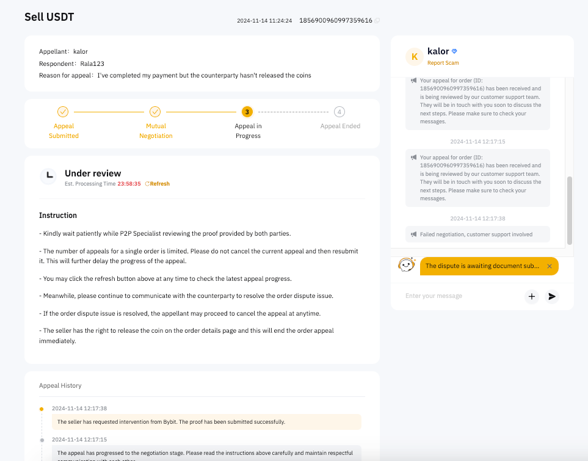Click the Failed negotiation system message
This screenshot has height=461, width=588.
(x=477, y=234)
